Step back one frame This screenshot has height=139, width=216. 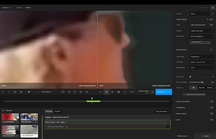(x=69, y=92)
